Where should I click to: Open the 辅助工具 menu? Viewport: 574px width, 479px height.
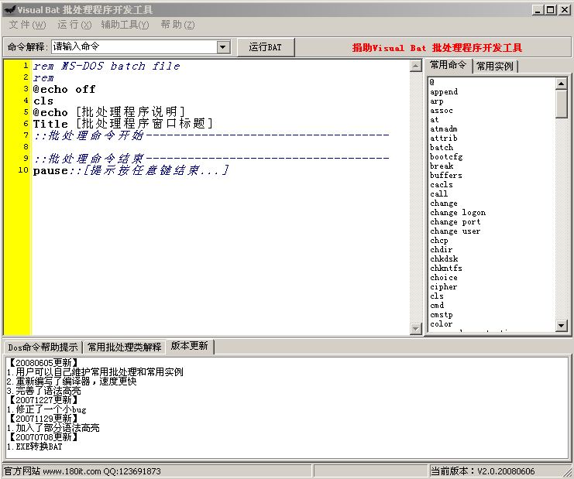(x=124, y=25)
